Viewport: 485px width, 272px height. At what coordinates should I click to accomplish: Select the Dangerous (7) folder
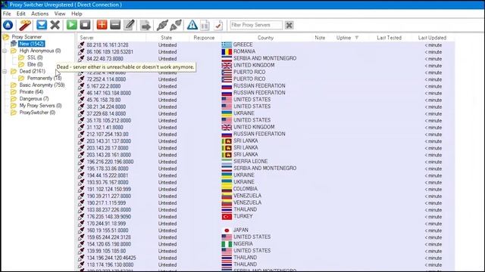(x=34, y=99)
